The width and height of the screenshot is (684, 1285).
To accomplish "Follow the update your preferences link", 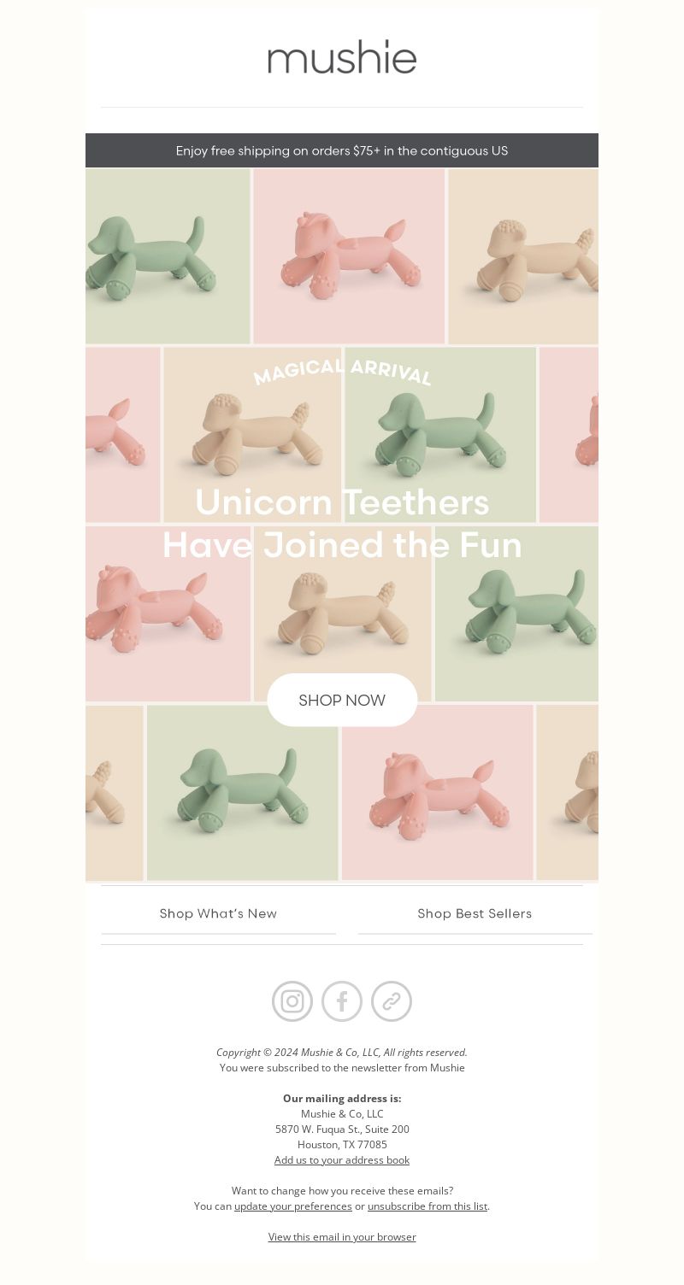I will 293,1206.
